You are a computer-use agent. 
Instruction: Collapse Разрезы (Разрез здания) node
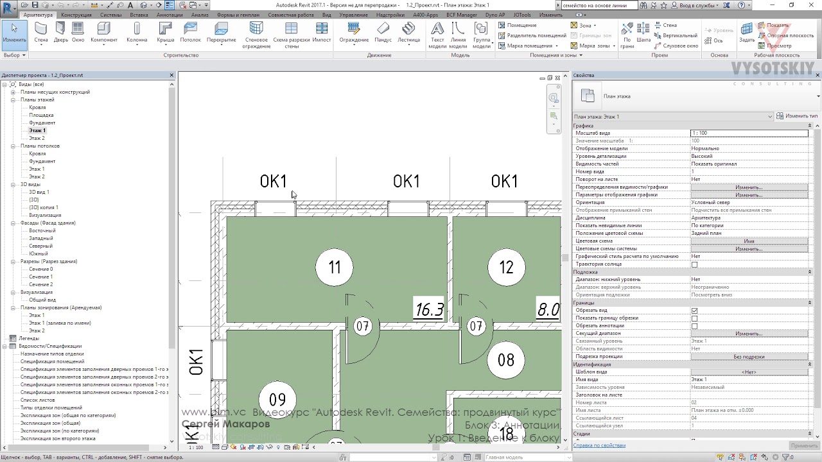click(13, 261)
